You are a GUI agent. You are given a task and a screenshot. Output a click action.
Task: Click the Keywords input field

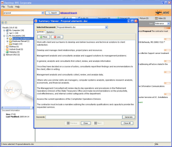tap(84, 117)
